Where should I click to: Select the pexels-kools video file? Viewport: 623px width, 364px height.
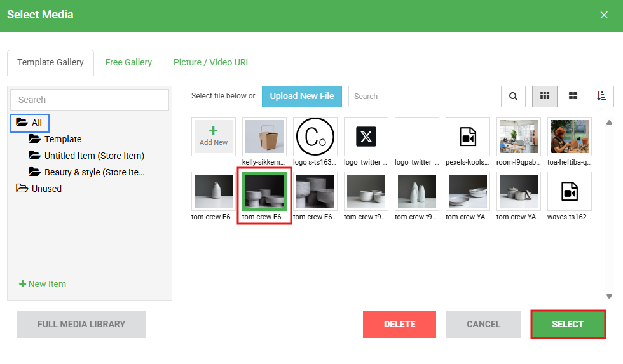pos(468,137)
